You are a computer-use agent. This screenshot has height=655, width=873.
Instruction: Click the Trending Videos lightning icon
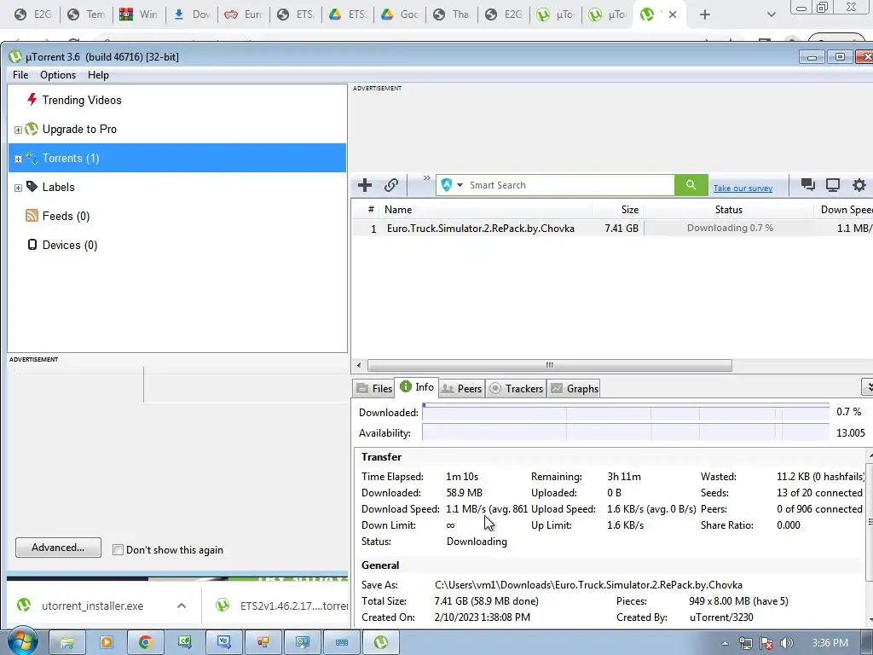click(x=32, y=100)
